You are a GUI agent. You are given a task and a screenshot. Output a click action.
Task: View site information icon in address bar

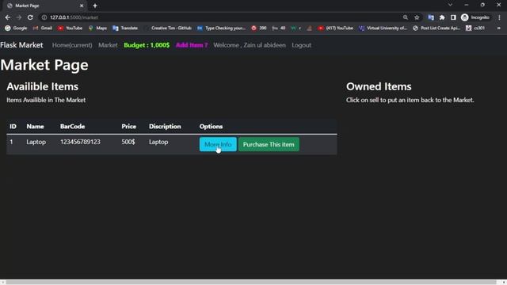point(44,17)
